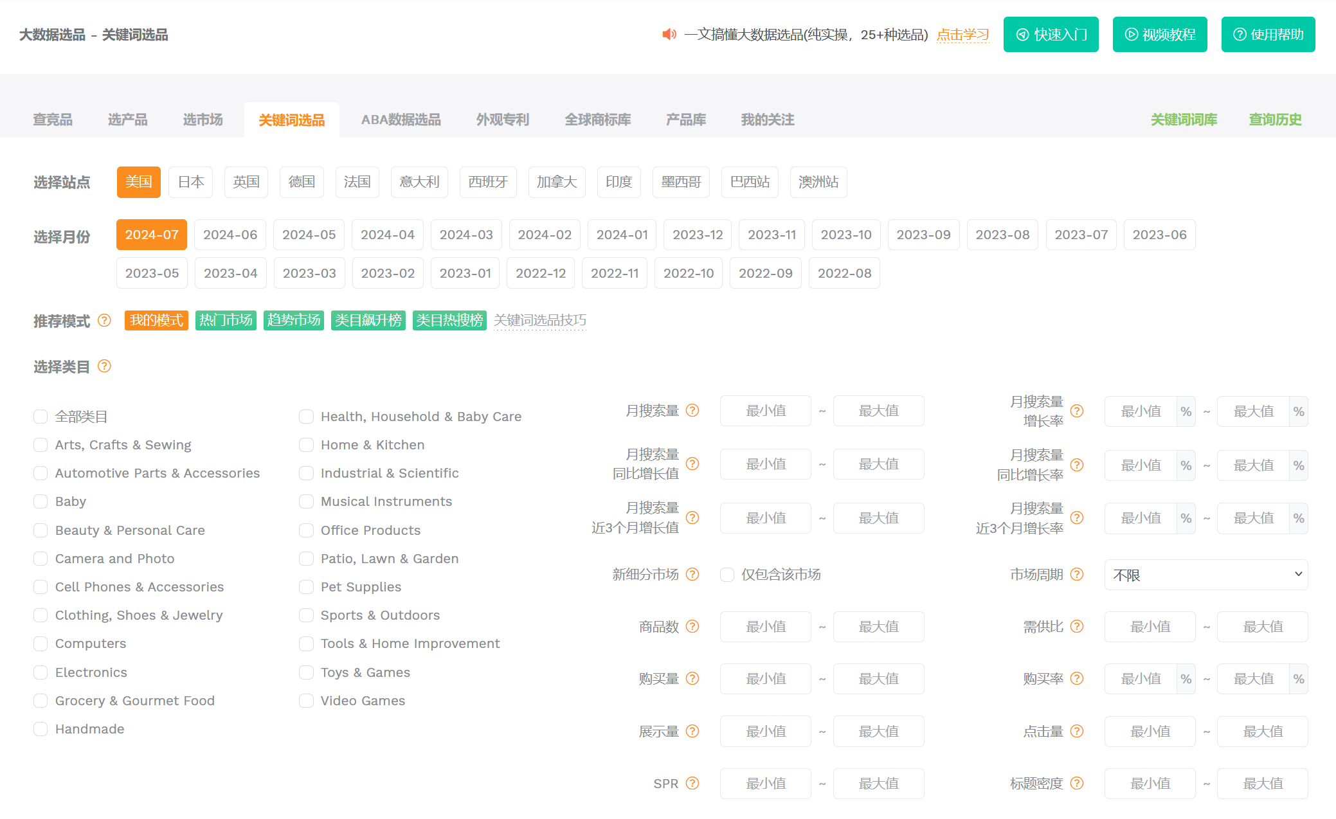Image resolution: width=1336 pixels, height=819 pixels.
Task: Enable 仅包含该市场 checkbox
Action: point(727,575)
